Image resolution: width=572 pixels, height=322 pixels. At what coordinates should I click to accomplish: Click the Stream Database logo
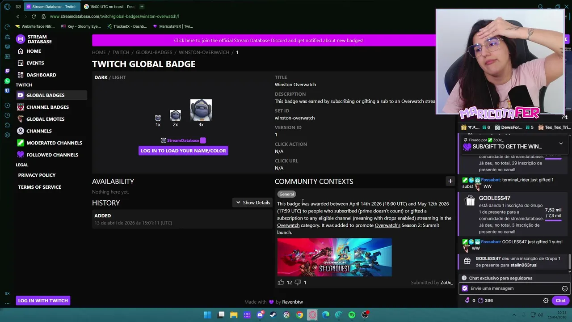pyautogui.click(x=34, y=39)
